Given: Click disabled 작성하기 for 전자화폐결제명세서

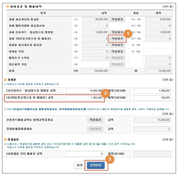Looking at the screenshot, I should pyautogui.click(x=95, y=129).
